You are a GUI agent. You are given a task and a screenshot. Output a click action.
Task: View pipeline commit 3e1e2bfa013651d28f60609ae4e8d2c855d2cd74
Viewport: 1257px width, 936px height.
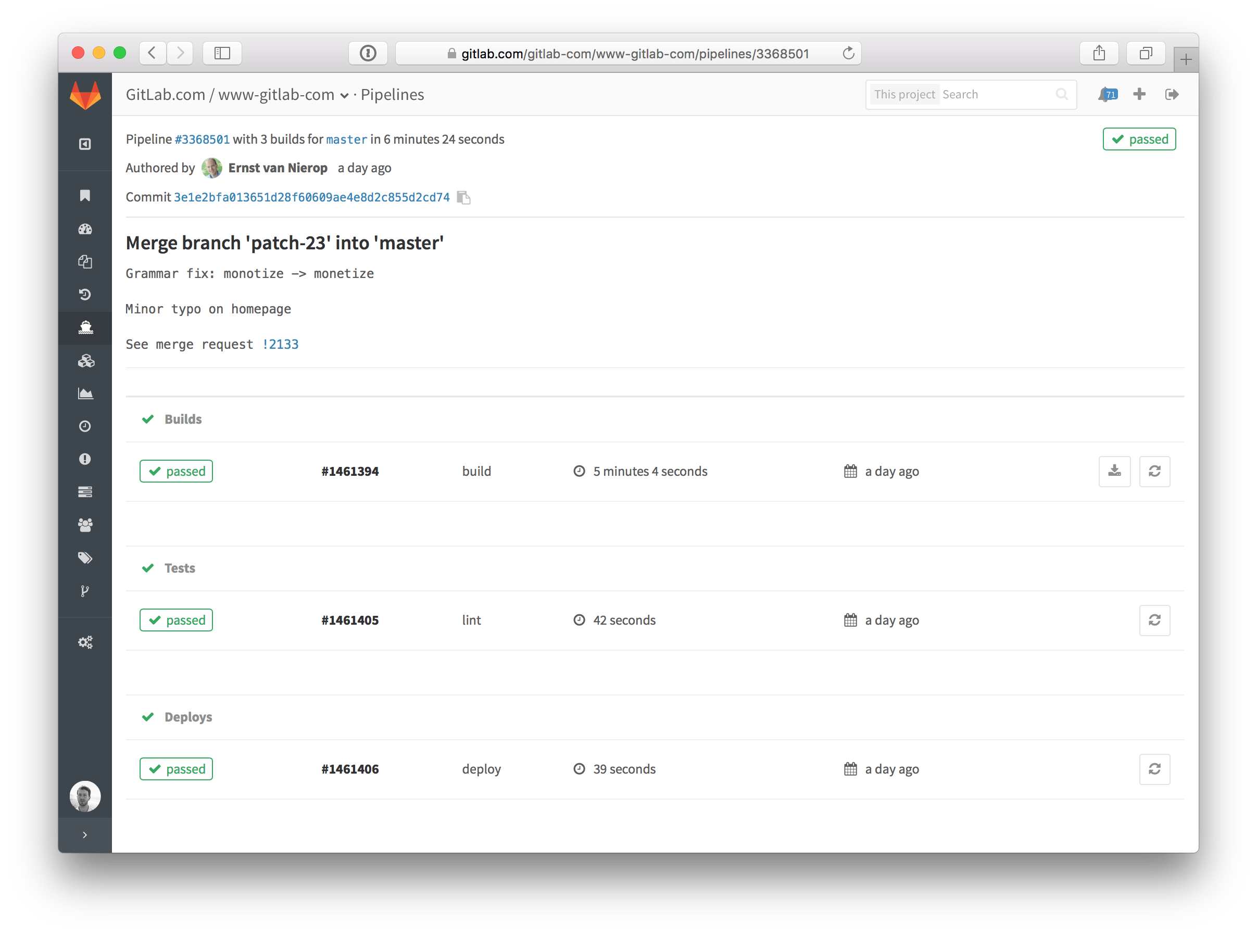pos(312,197)
